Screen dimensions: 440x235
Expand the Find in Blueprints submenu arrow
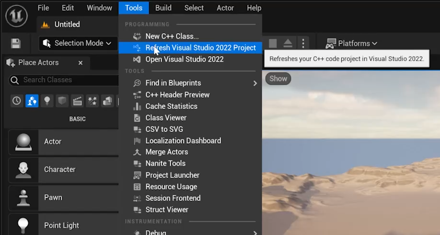pos(255,83)
